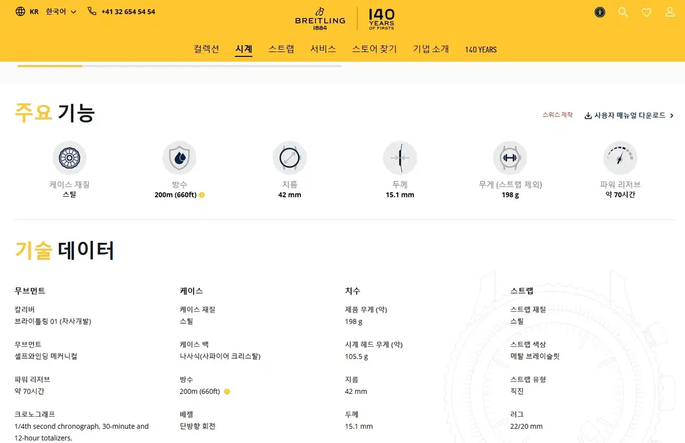Download the user manual (사용자 메뉴얼 다운로드)

coord(629,116)
